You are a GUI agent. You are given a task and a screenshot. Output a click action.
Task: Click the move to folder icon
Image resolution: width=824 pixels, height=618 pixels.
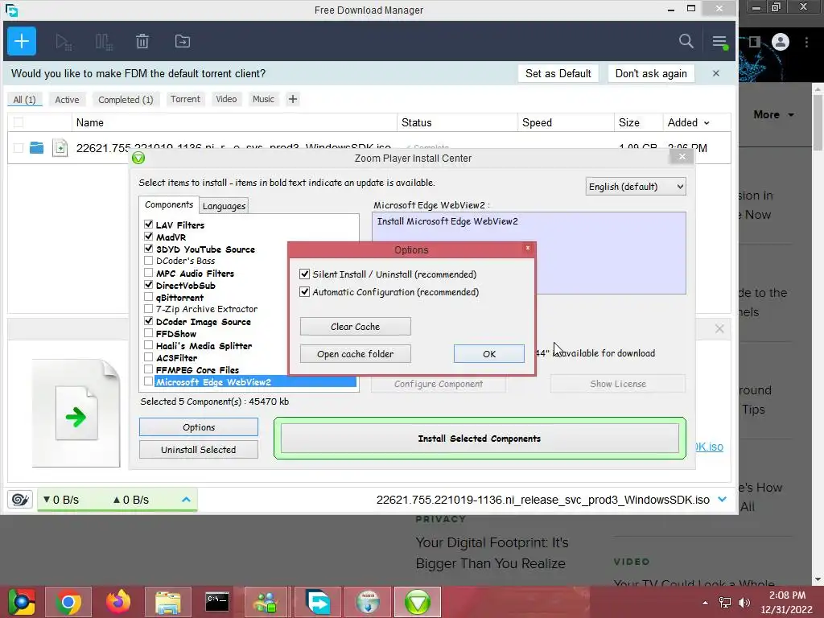(183, 41)
